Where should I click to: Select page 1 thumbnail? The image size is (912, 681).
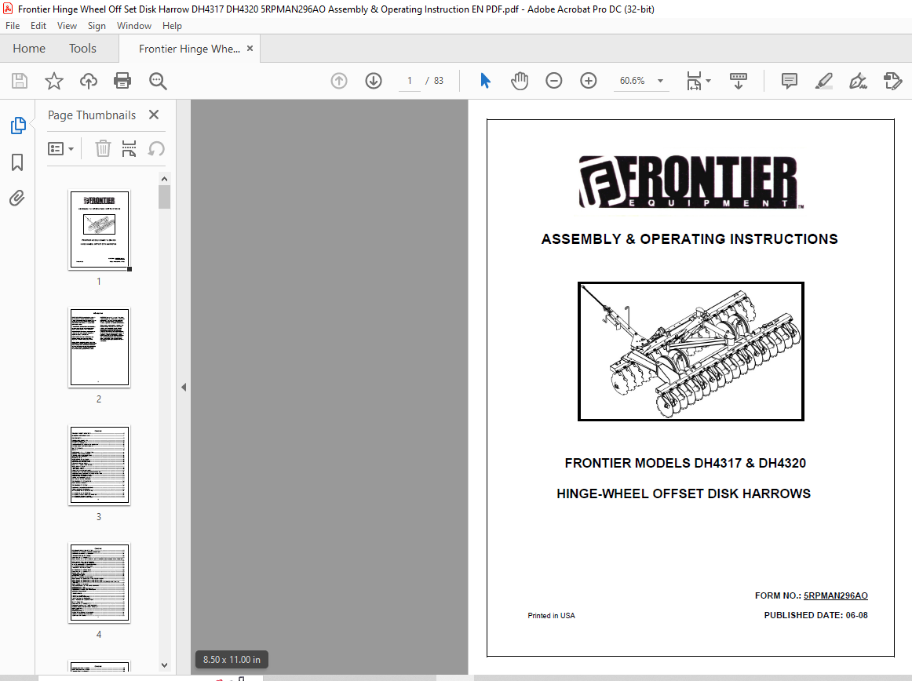click(x=100, y=230)
